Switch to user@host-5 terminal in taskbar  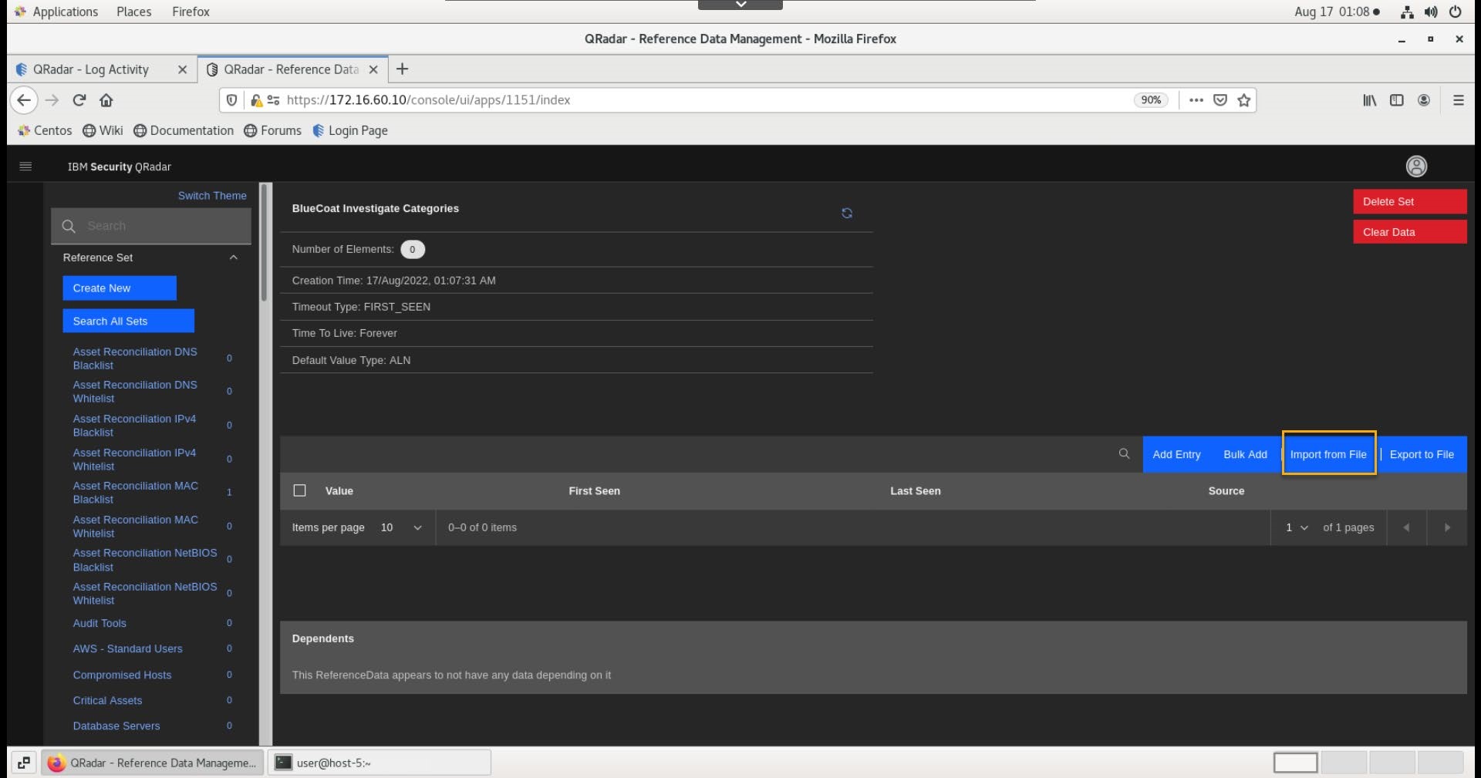(x=380, y=763)
